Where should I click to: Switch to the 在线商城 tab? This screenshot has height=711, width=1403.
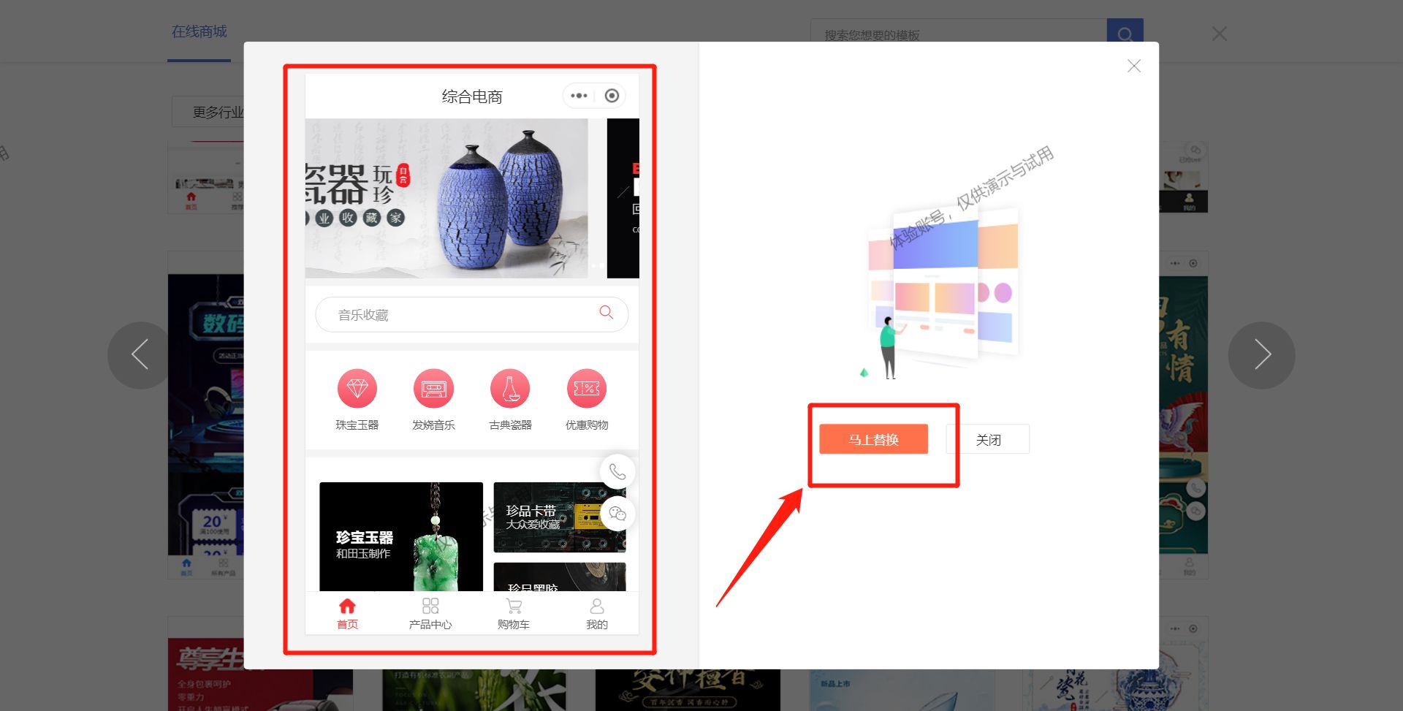tap(199, 32)
